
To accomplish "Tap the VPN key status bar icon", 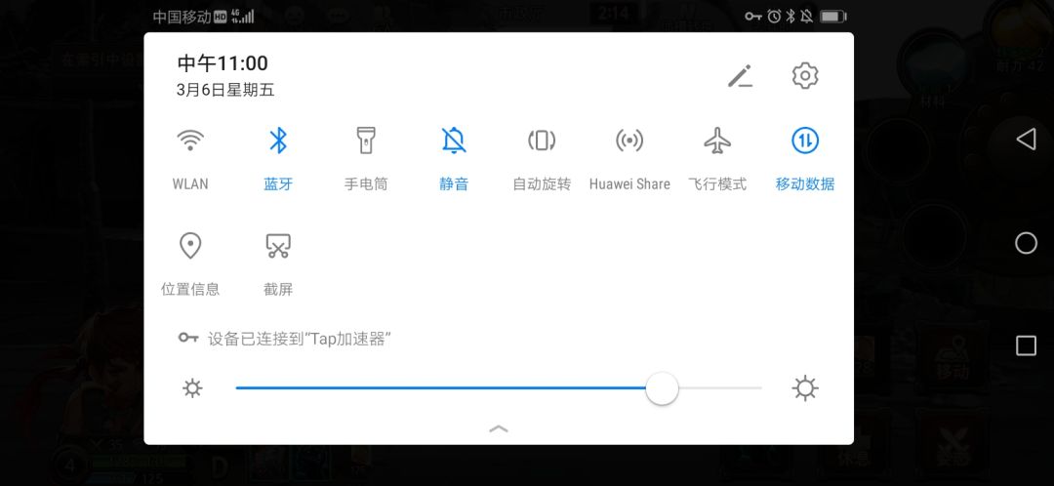I will pyautogui.click(x=753, y=17).
